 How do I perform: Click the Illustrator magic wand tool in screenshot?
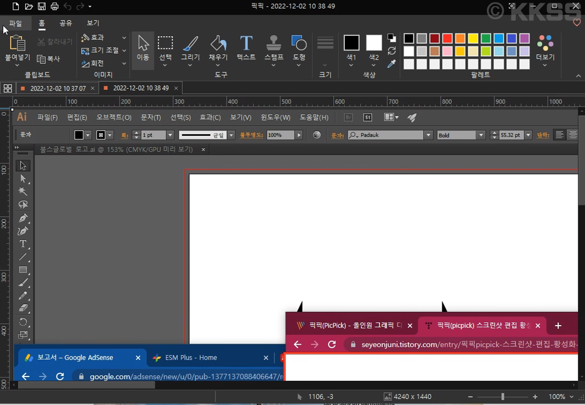23,191
